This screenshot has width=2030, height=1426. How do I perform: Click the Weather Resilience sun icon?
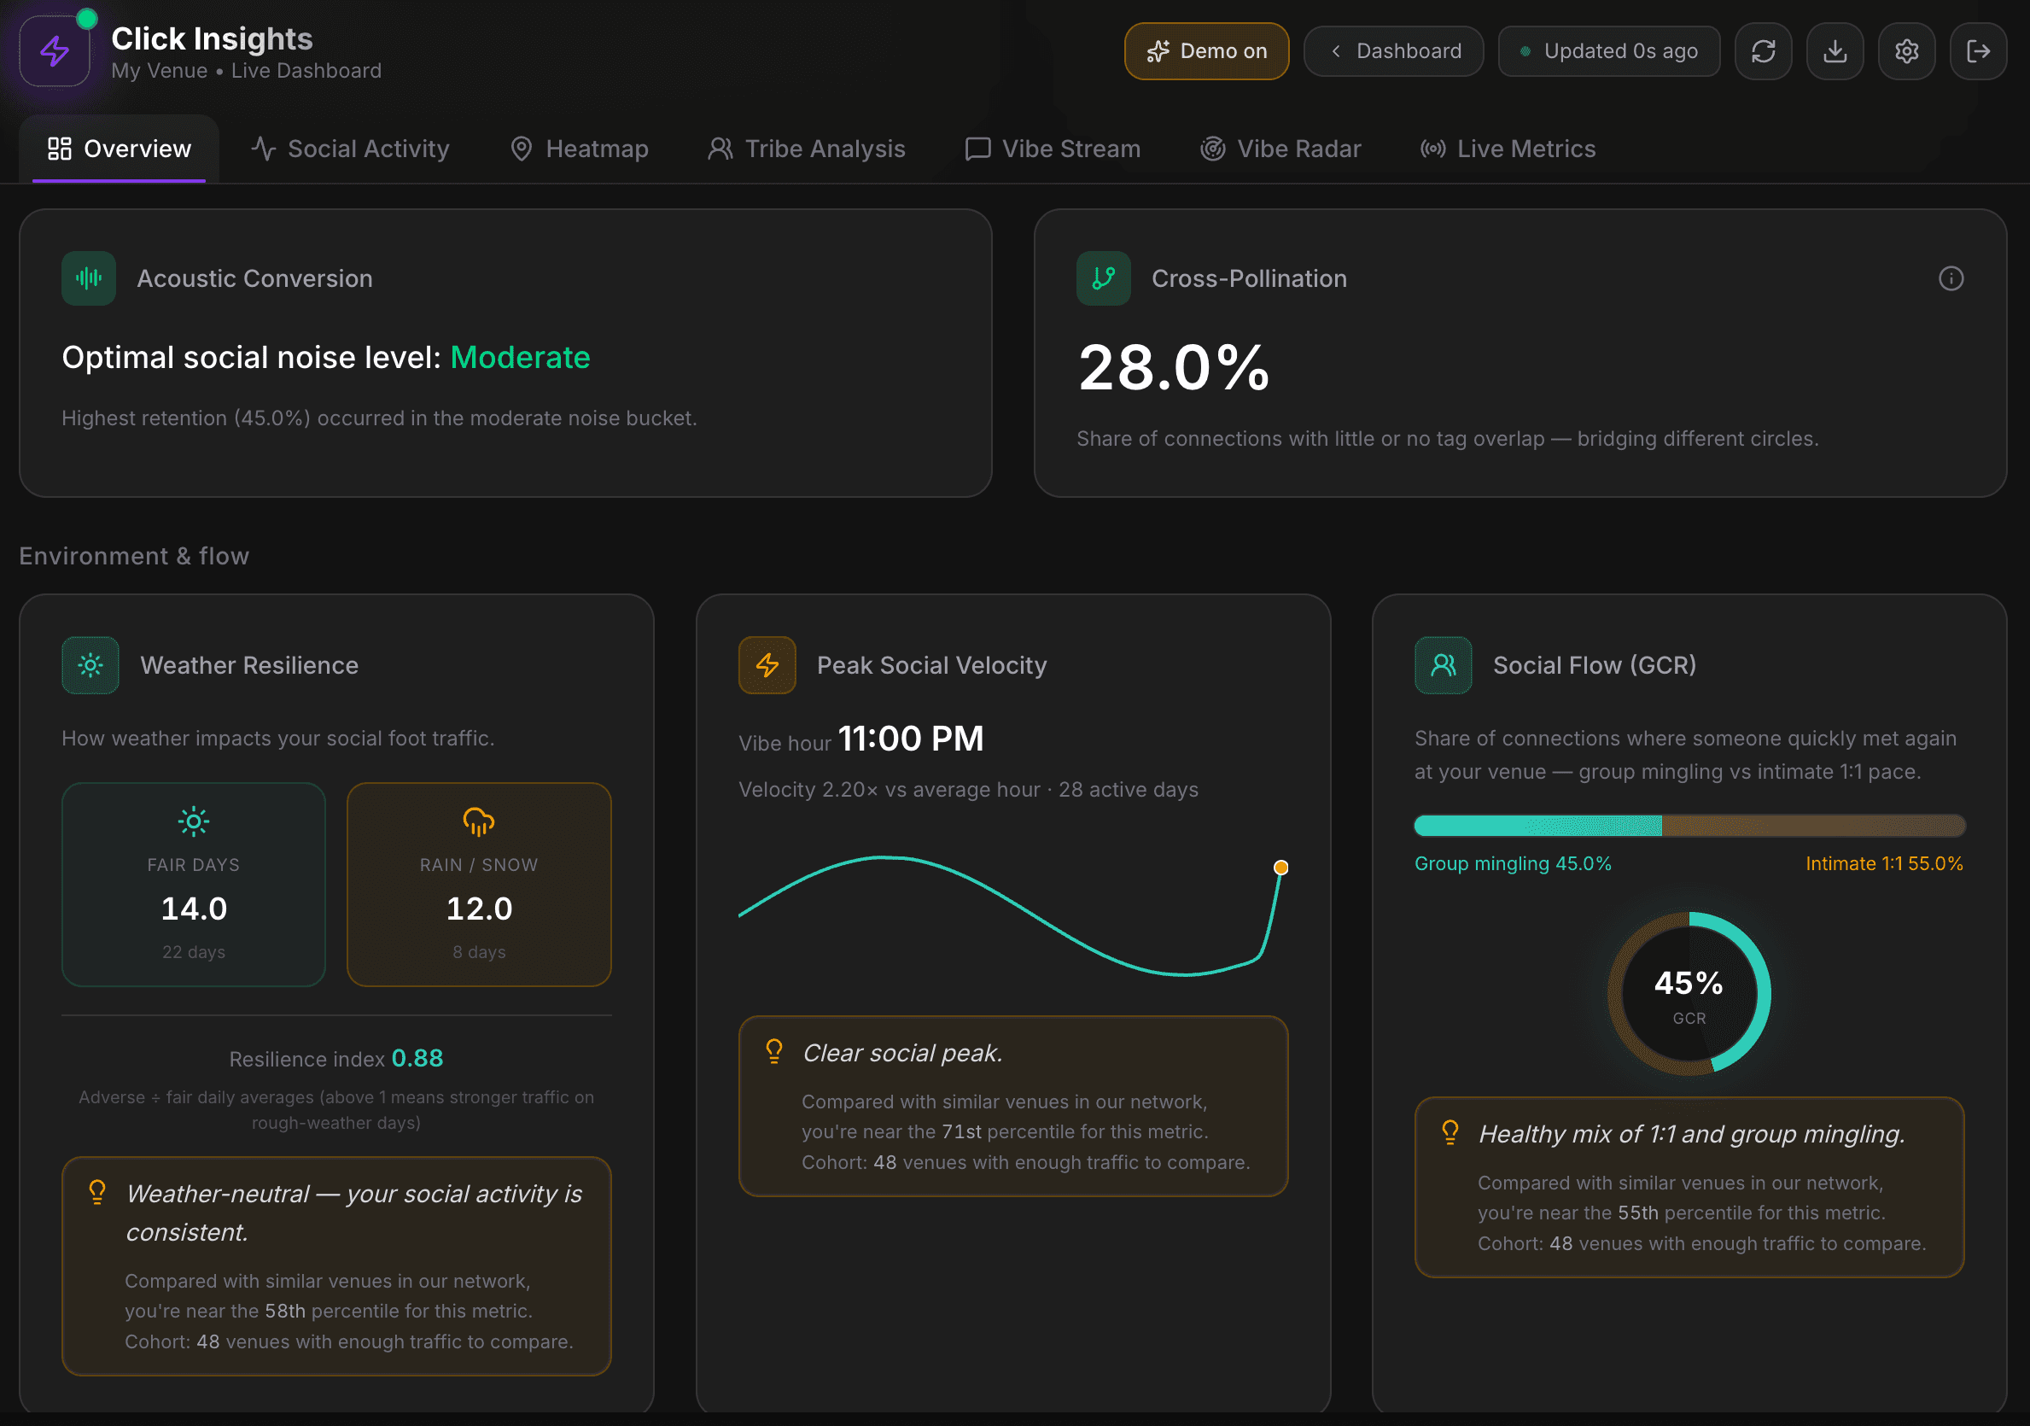point(90,665)
